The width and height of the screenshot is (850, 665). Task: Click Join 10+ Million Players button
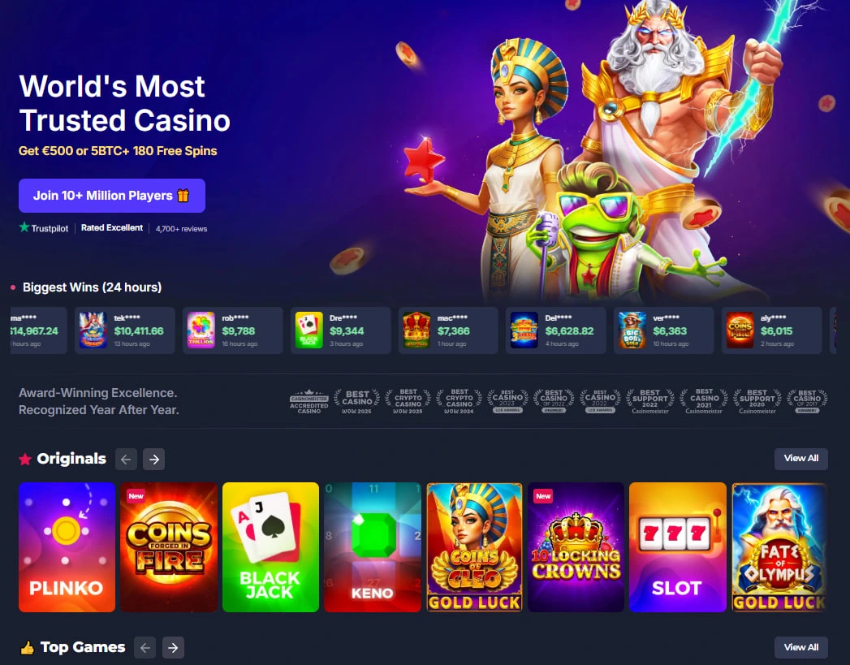click(x=112, y=196)
